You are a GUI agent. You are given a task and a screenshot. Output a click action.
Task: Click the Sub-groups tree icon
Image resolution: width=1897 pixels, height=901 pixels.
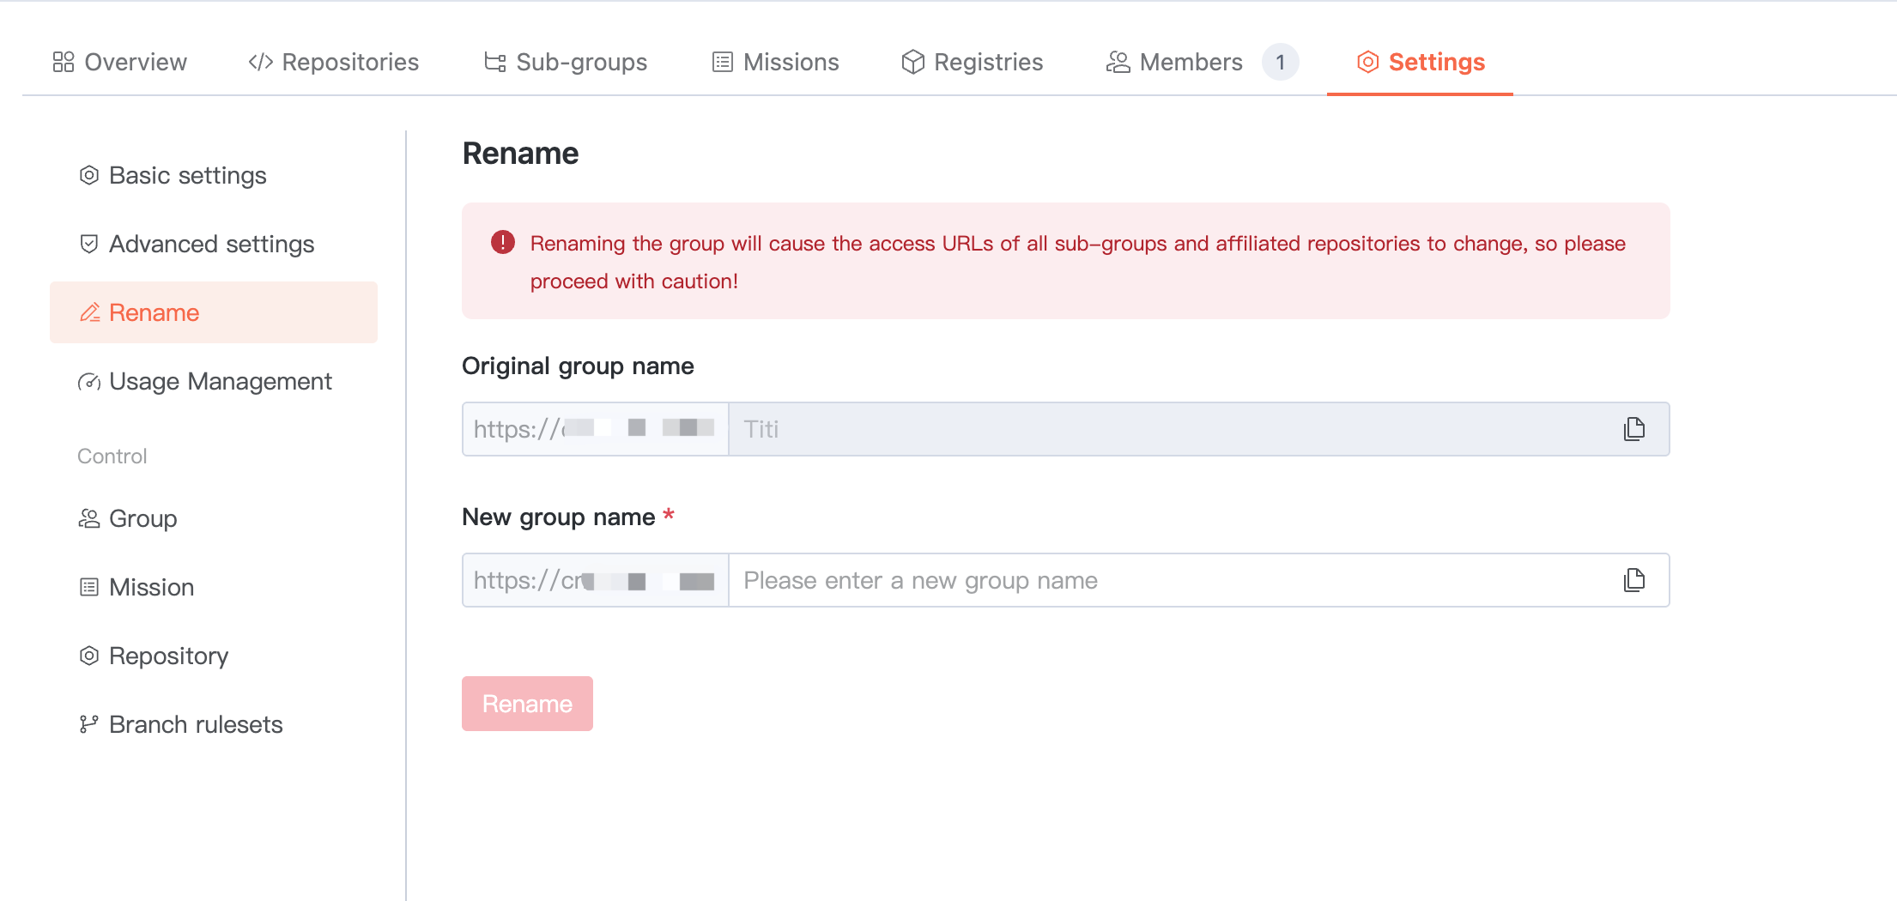495,62
